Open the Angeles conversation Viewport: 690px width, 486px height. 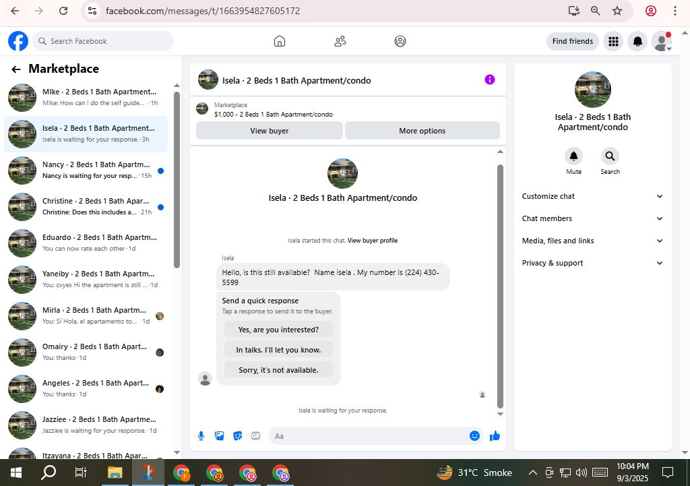point(86,389)
